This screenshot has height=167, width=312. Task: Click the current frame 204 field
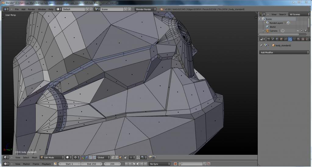pos(112,164)
